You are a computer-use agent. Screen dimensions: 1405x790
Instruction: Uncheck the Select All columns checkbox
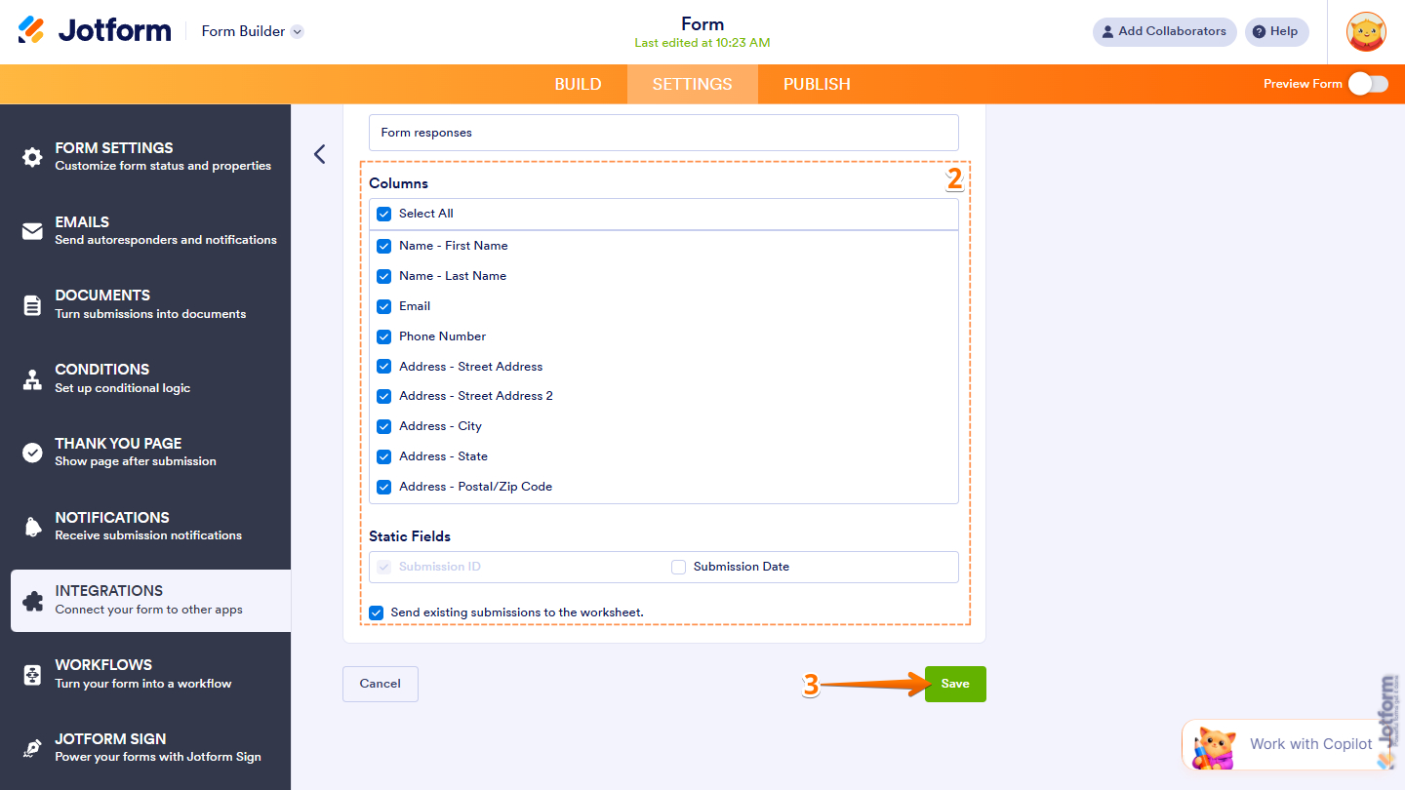coord(383,214)
